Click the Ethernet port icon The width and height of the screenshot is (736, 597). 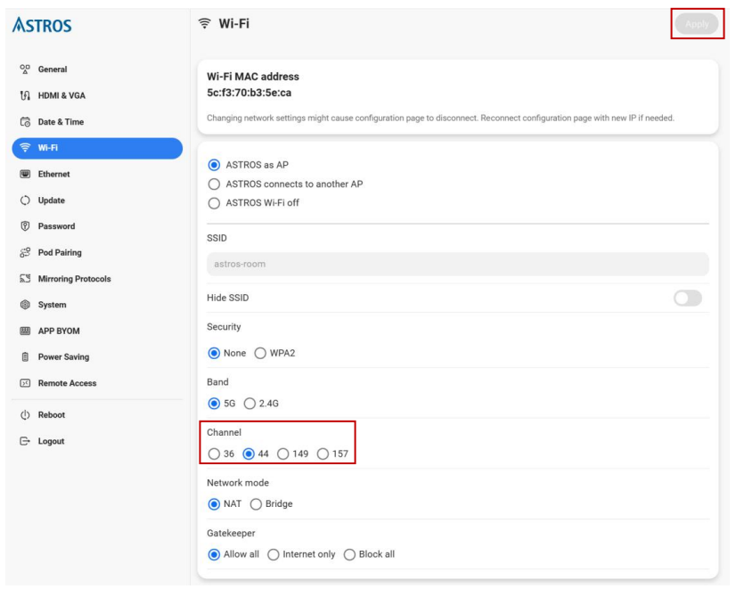click(25, 174)
